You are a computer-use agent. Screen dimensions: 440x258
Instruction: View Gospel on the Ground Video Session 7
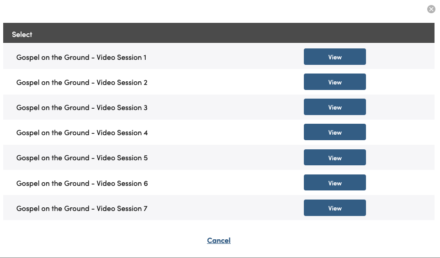coord(335,208)
